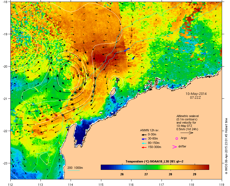Click the '26' colour bar tick label
The height and width of the screenshot is (186, 230).
point(122,174)
